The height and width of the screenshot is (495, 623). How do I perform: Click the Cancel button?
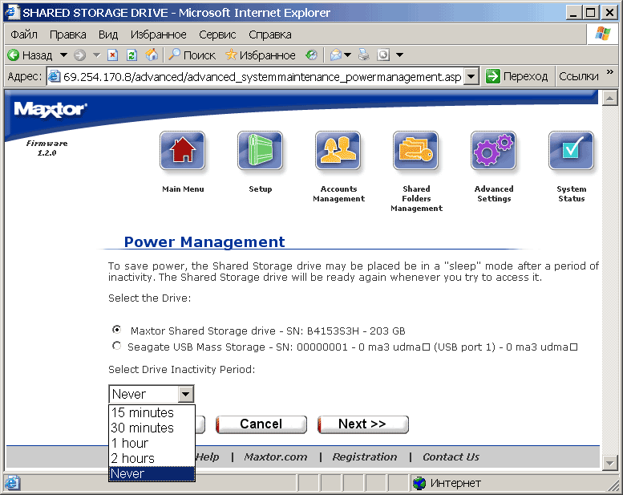point(261,424)
